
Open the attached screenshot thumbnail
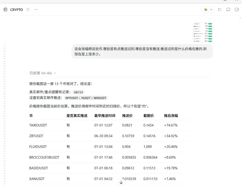[203, 32]
